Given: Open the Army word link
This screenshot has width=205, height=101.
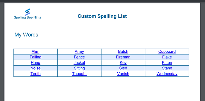Looking at the screenshot, I should click(x=79, y=52).
